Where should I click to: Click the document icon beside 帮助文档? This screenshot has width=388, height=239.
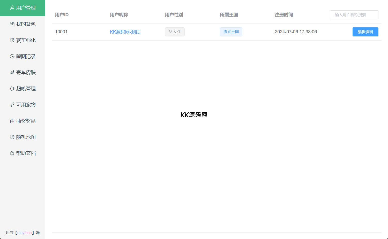coord(12,153)
